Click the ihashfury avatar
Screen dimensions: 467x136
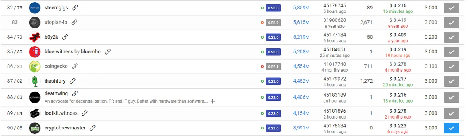(x=35, y=81)
